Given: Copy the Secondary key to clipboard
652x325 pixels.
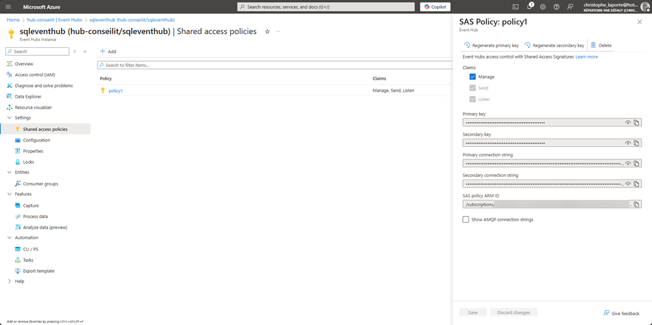Looking at the screenshot, I should [636, 143].
